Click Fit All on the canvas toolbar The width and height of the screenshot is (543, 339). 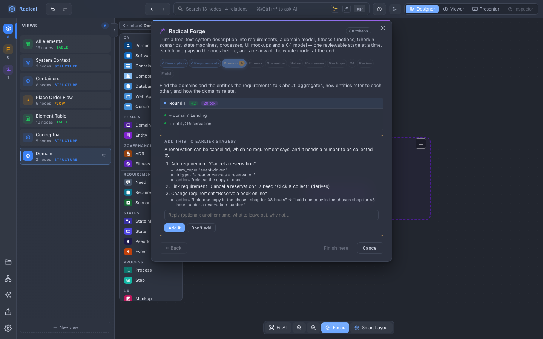point(278,328)
